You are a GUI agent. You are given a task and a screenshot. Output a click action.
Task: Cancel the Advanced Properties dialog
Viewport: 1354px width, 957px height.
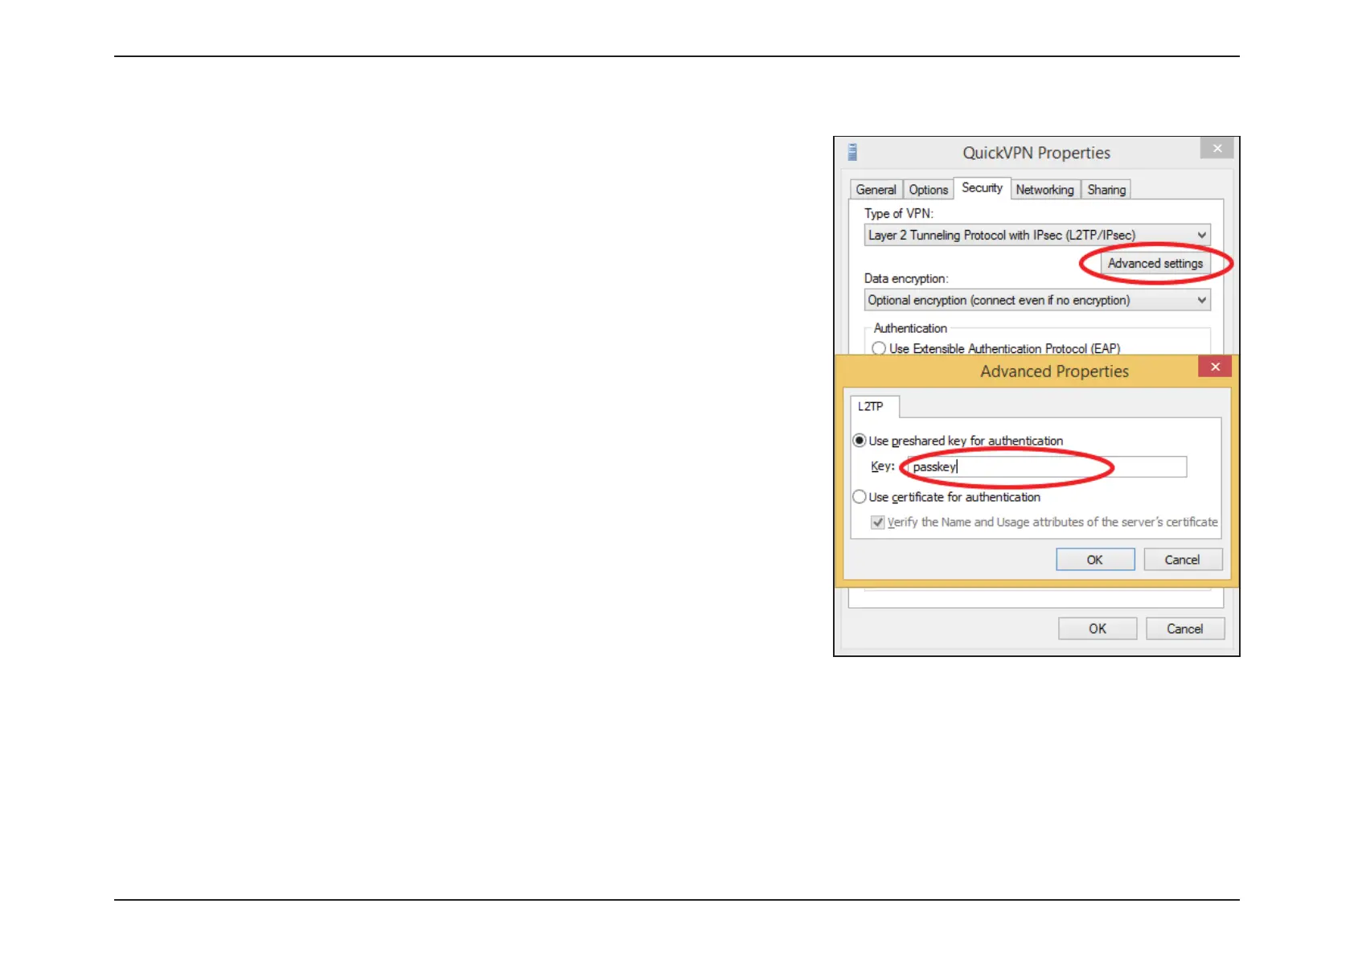(1183, 560)
